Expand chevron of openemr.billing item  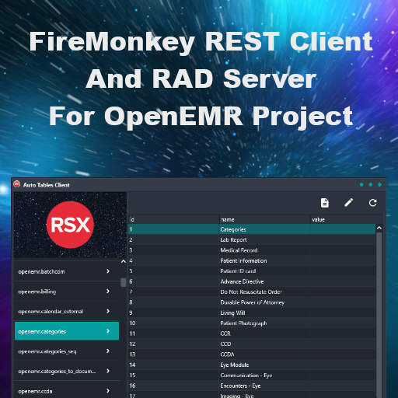[x=108, y=291]
